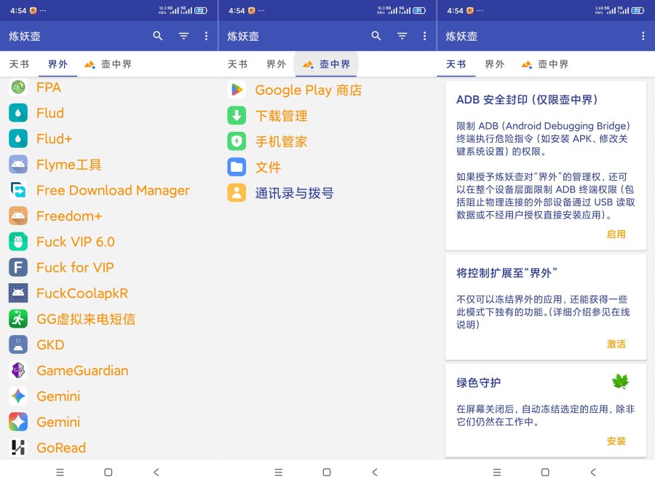655x485 pixels.
Task: Switch to 界外 tab in right screen
Action: coord(495,64)
